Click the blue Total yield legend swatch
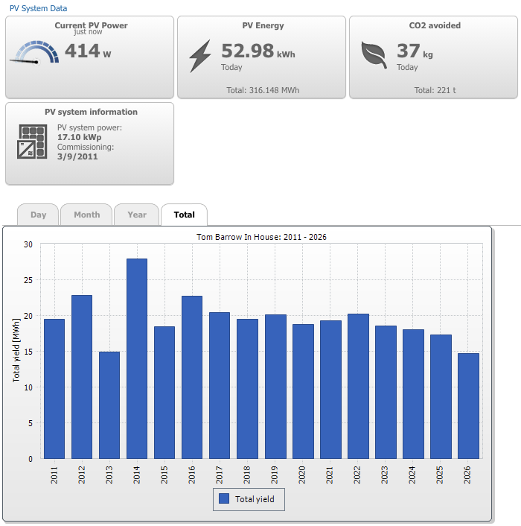This screenshot has height=526, width=521. coord(224,498)
